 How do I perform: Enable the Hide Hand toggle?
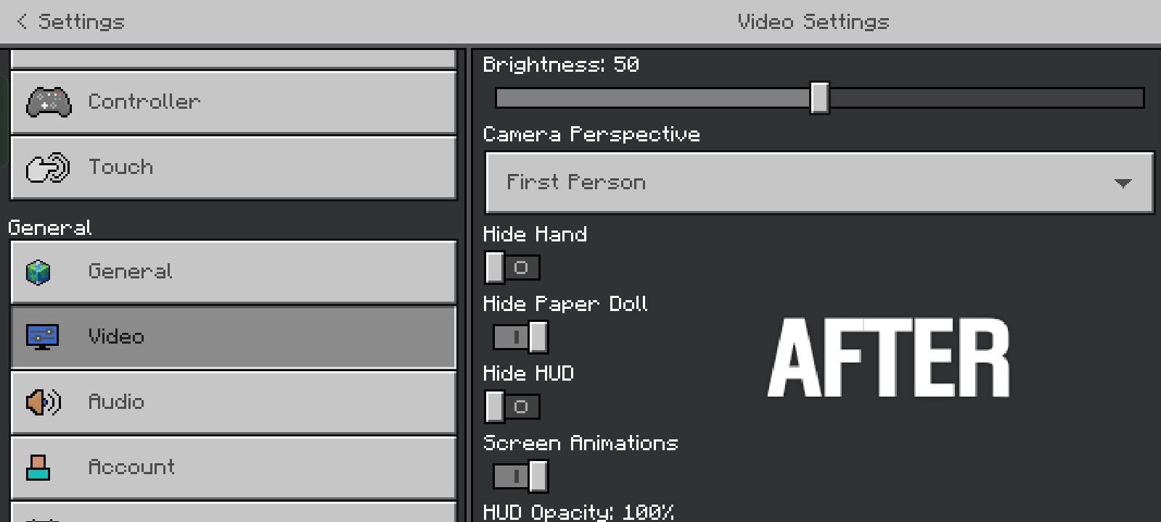tap(512, 268)
